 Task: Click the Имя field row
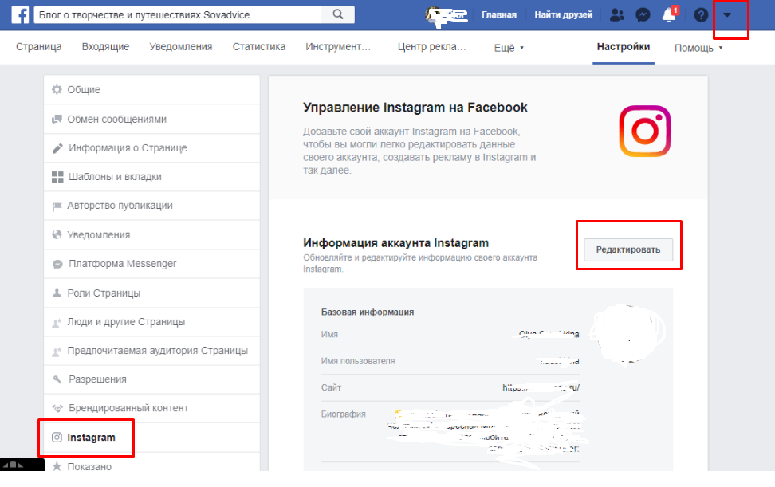click(x=450, y=335)
